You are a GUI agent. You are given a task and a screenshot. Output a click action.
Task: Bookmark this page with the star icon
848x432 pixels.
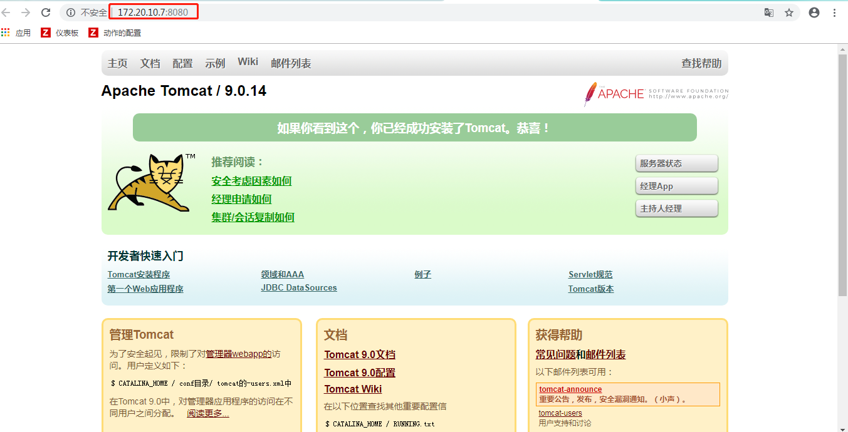789,13
